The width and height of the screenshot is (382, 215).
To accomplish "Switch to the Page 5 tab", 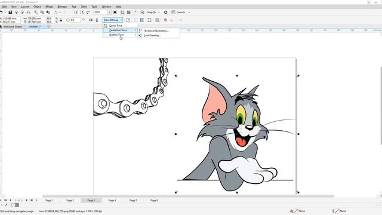I will pyautogui.click(x=133, y=200).
